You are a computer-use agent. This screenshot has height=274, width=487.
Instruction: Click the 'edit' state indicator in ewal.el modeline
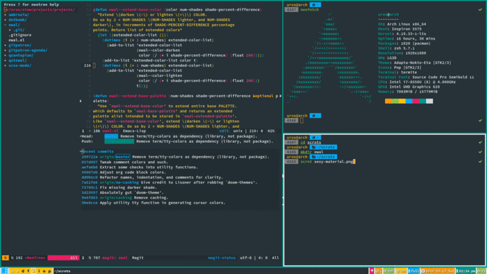pyautogui.click(x=224, y=131)
